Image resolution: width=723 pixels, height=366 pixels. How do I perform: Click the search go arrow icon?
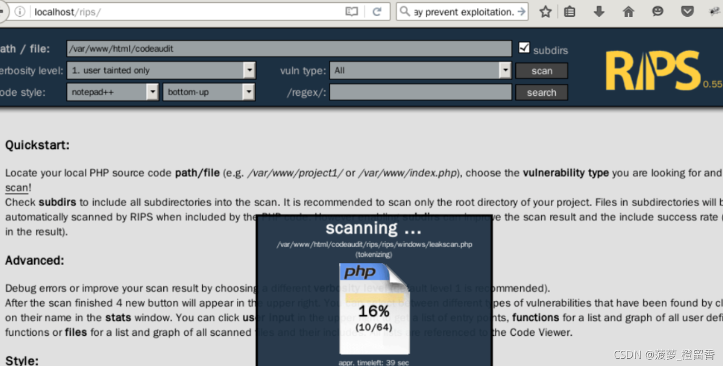click(521, 12)
